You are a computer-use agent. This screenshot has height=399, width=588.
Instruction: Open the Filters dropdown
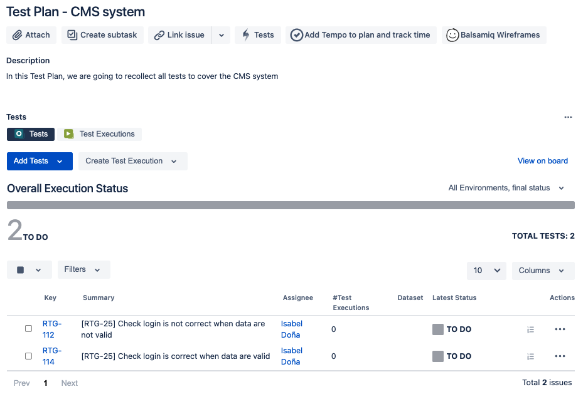click(84, 269)
